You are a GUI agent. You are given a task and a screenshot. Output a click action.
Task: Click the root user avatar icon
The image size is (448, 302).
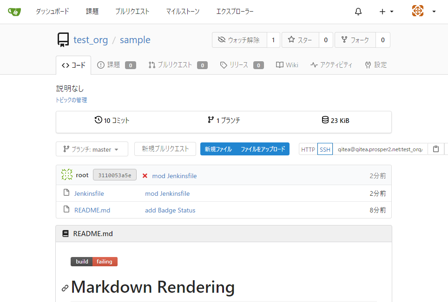[x=67, y=174]
